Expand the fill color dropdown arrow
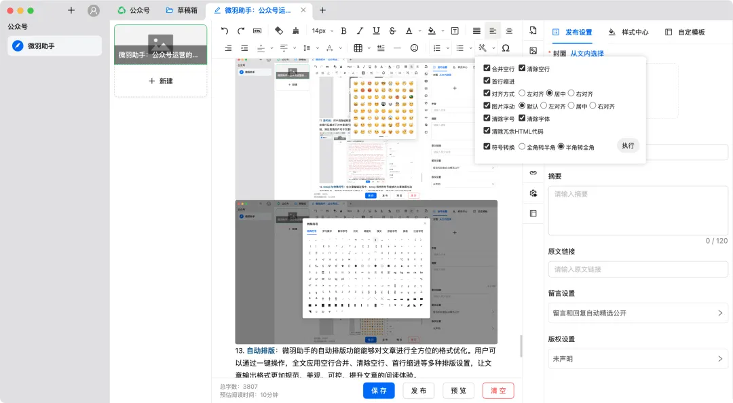Image resolution: width=733 pixels, height=403 pixels. click(x=443, y=31)
